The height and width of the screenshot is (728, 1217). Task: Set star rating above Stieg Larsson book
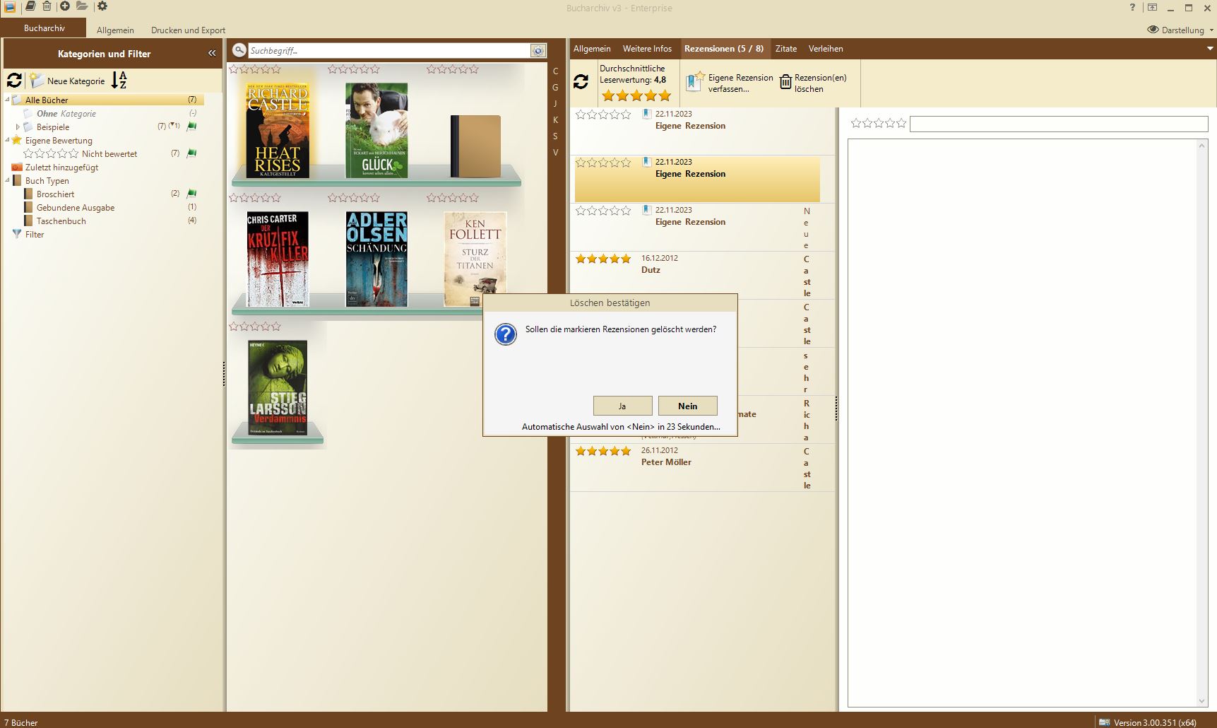(256, 327)
